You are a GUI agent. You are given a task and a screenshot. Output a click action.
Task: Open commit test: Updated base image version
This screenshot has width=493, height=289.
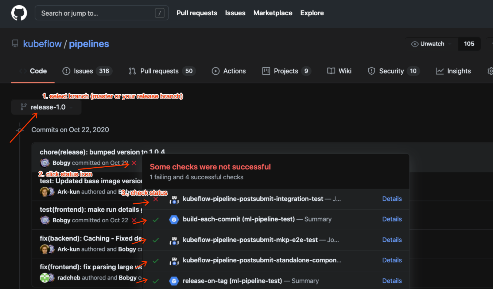tap(91, 181)
